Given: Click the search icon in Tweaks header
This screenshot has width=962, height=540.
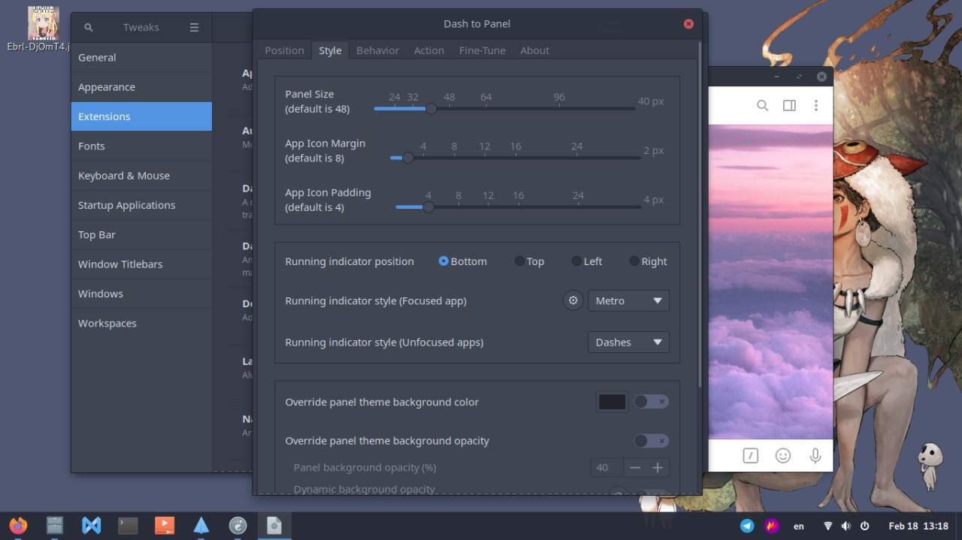Looking at the screenshot, I should pyautogui.click(x=89, y=27).
